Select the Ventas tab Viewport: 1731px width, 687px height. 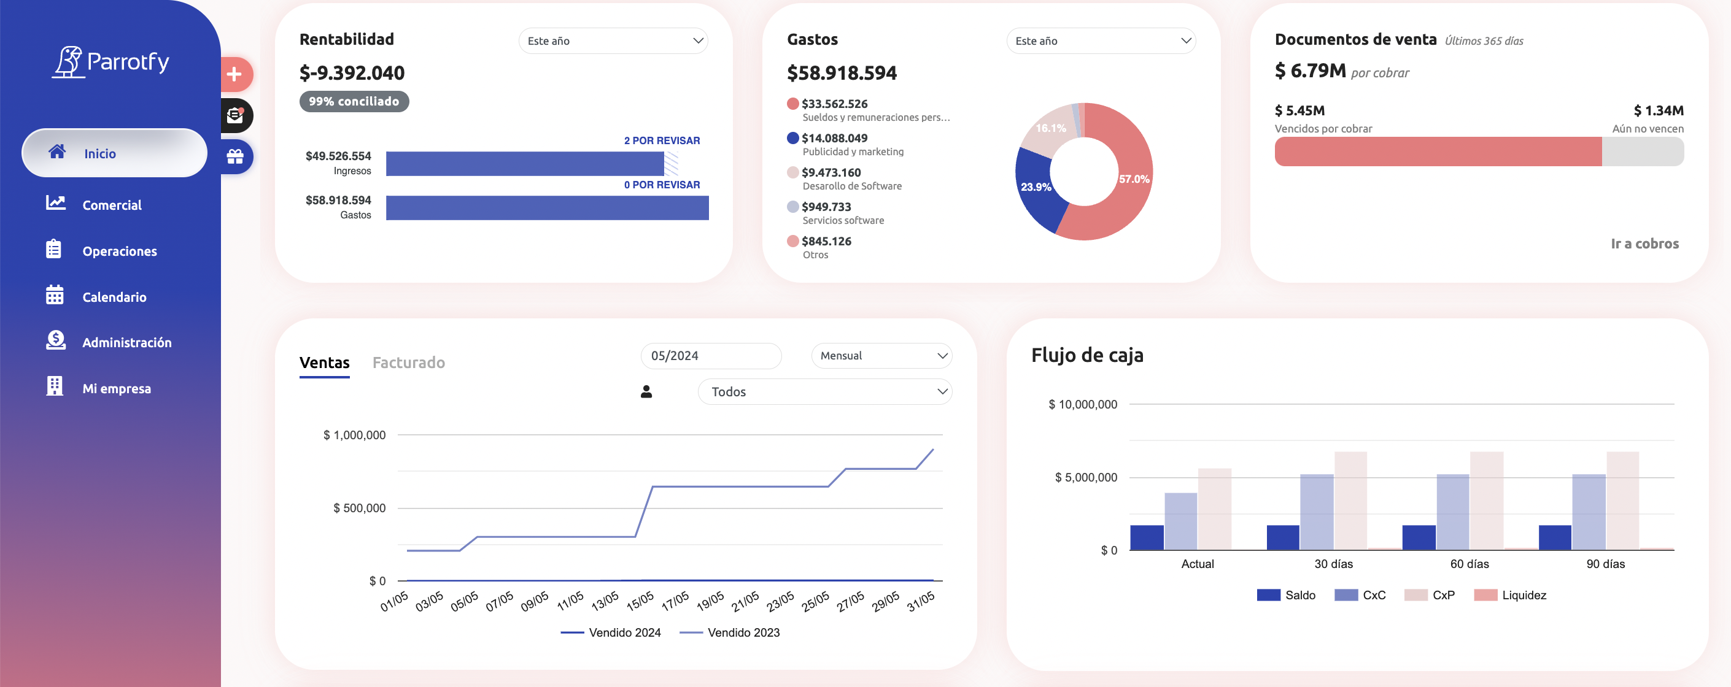(325, 363)
